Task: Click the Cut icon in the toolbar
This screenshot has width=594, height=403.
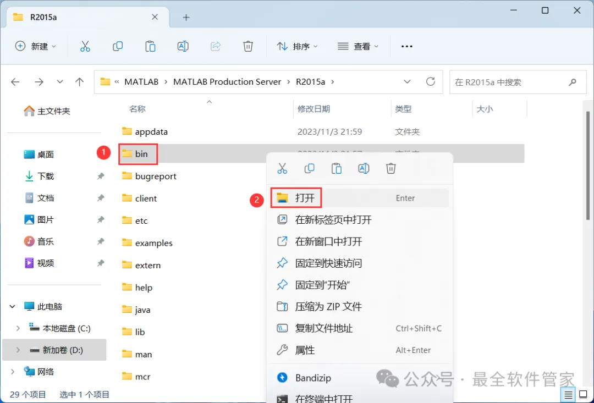Action: point(85,46)
